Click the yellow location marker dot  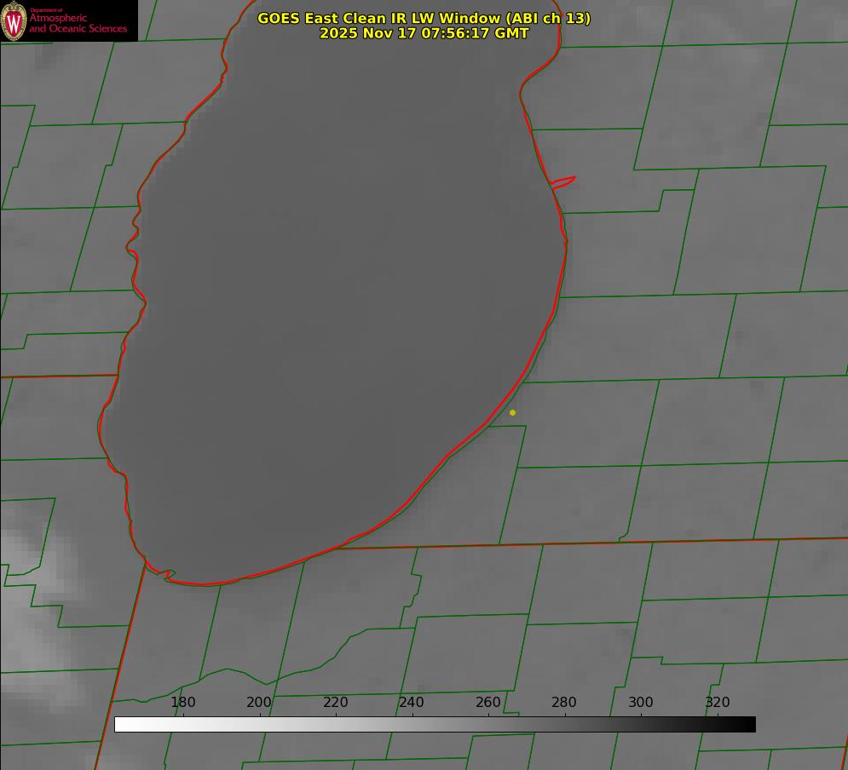point(512,412)
